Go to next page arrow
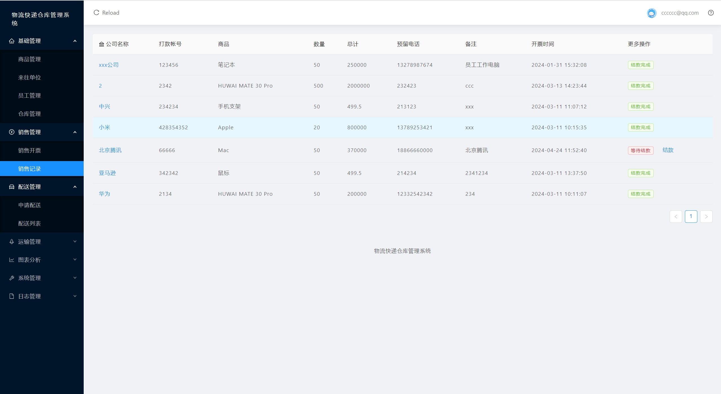This screenshot has width=721, height=394. [x=706, y=217]
